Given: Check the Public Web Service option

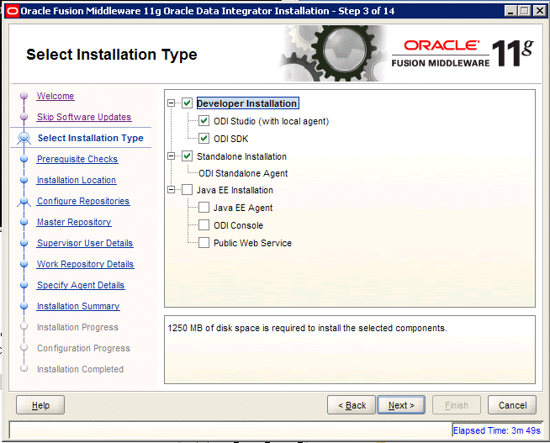Looking at the screenshot, I should (204, 243).
